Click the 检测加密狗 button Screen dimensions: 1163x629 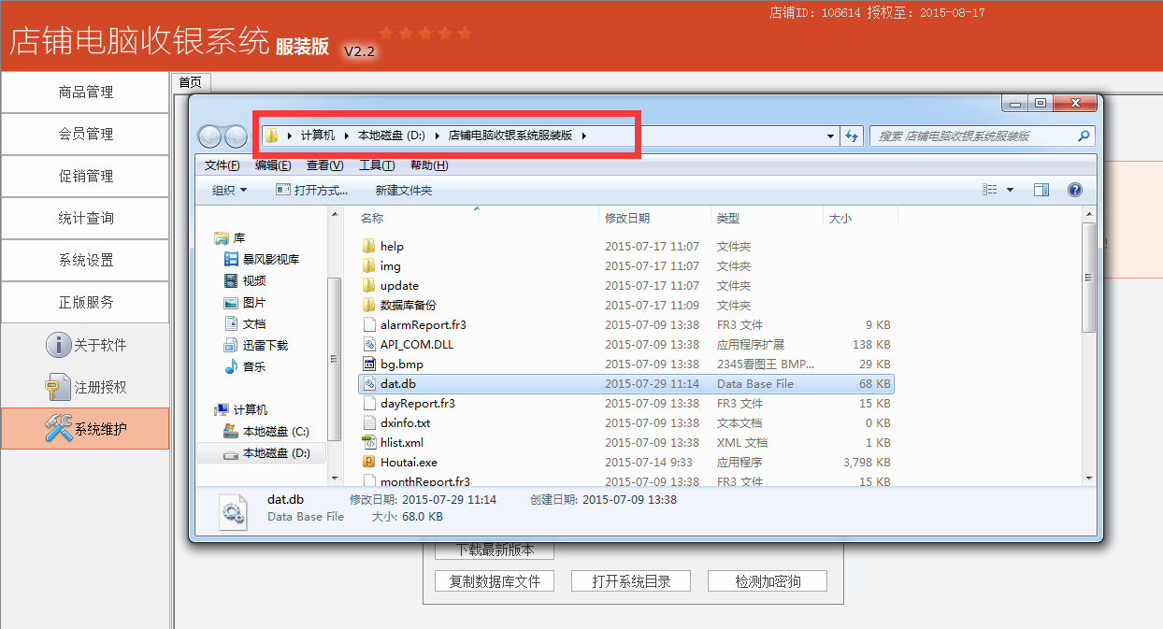pyautogui.click(x=768, y=580)
